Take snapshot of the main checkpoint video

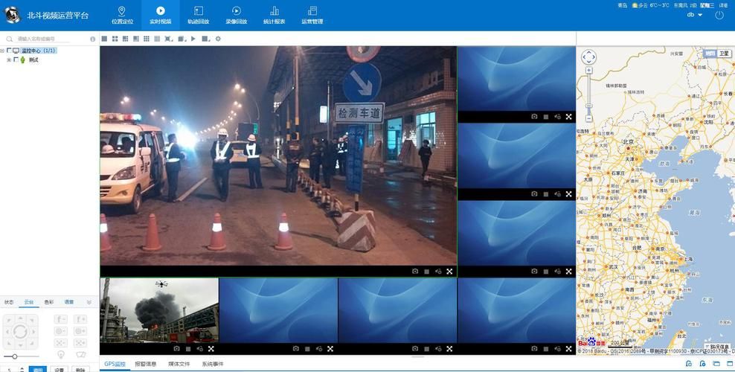click(415, 272)
